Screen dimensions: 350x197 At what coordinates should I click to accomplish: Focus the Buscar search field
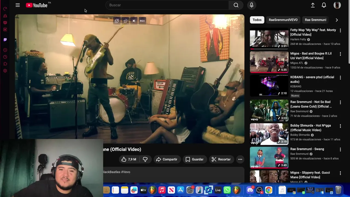coord(167,5)
